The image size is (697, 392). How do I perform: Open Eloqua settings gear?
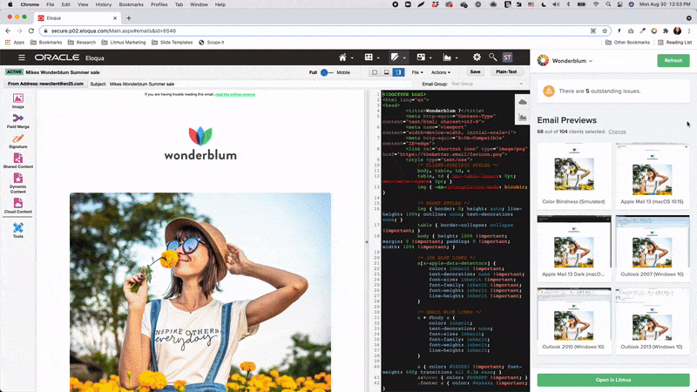[x=477, y=57]
